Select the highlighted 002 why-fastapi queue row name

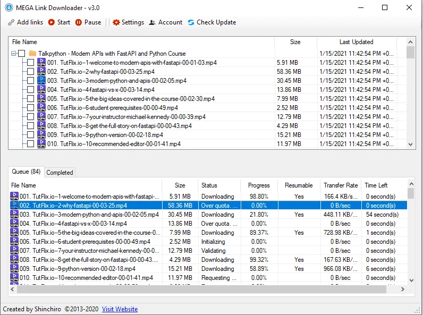(x=73, y=206)
